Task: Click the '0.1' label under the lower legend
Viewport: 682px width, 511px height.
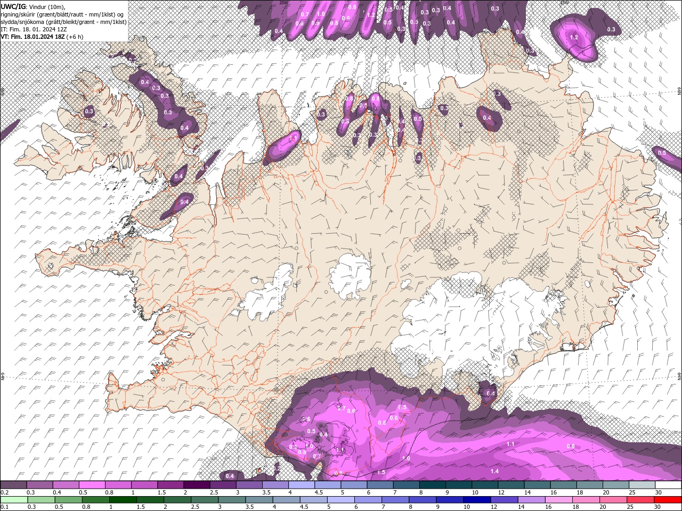Action: [x=5, y=507]
